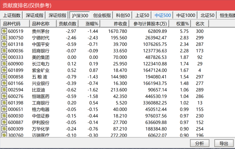Select stock name 兴业银行
The height and width of the screenshot is (149, 235).
(x=41, y=83)
